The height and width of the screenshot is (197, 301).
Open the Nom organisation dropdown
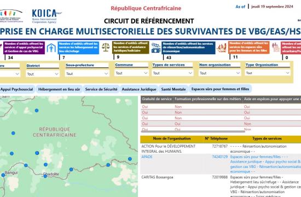click(220, 73)
